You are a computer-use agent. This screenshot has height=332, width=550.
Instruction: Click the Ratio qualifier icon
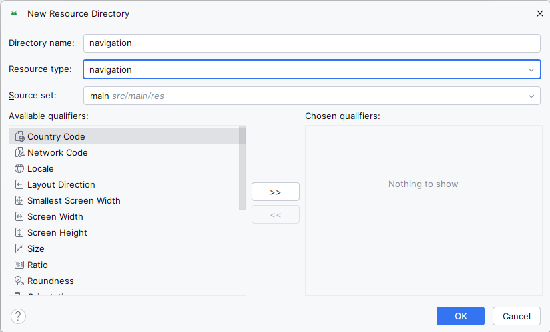pyautogui.click(x=19, y=265)
